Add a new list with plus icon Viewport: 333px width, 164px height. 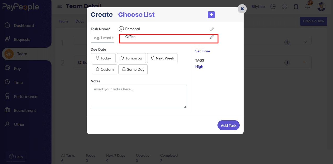tap(211, 15)
